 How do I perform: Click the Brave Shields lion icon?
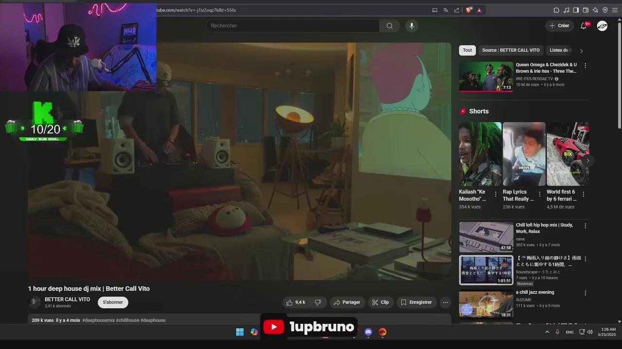[x=469, y=10]
